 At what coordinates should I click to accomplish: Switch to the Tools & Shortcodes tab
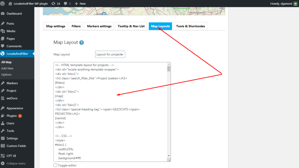pos(190,26)
